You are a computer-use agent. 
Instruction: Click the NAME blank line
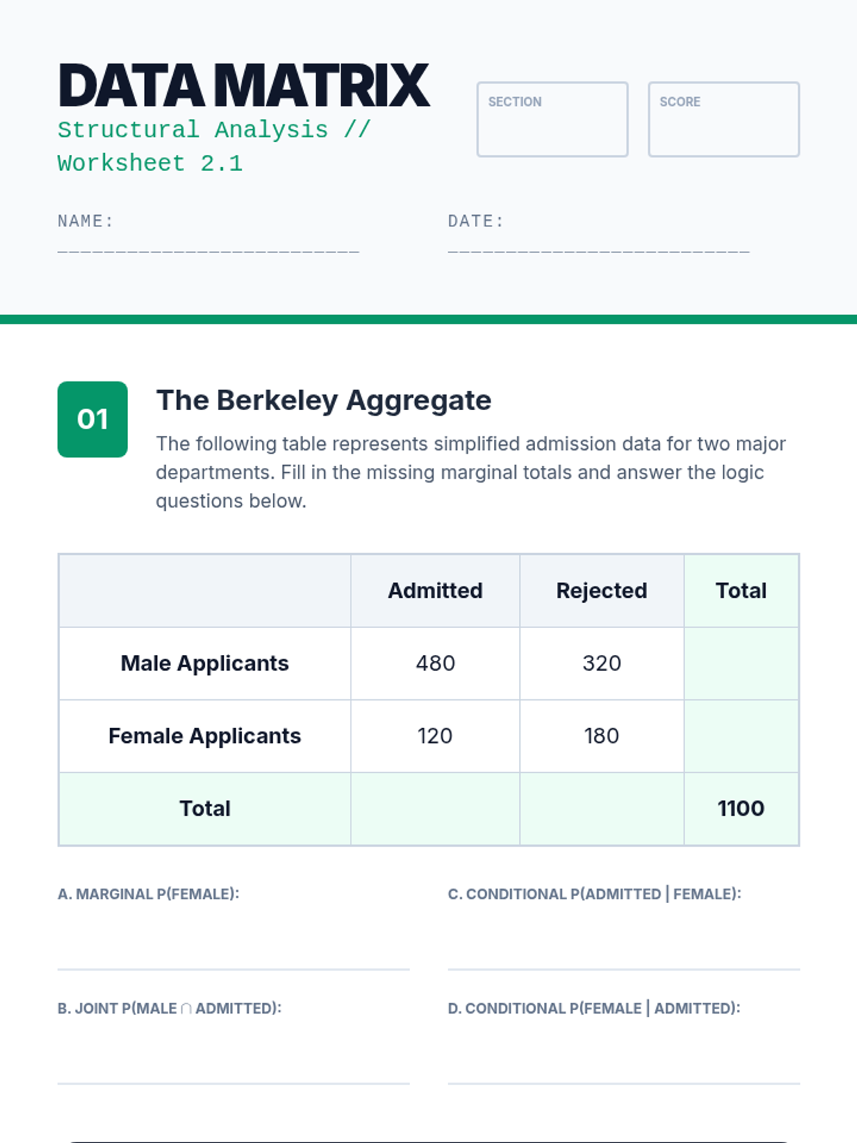pos(209,252)
